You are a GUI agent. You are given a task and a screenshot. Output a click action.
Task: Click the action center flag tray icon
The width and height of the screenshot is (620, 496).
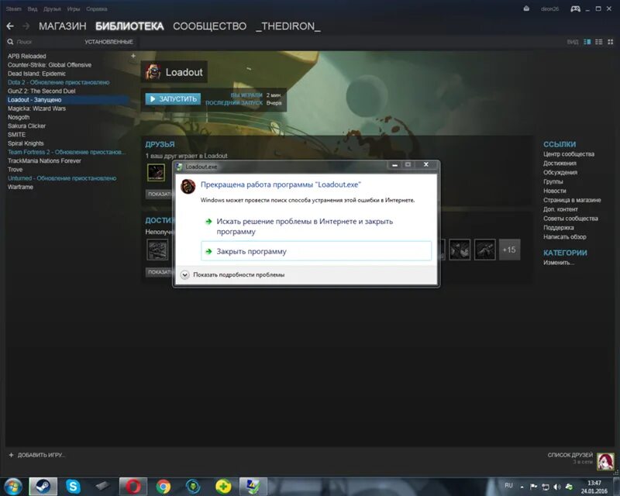[x=533, y=487]
